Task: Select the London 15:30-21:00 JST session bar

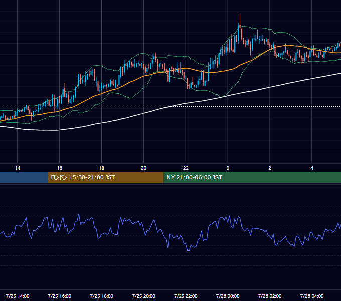Action: 106,177
